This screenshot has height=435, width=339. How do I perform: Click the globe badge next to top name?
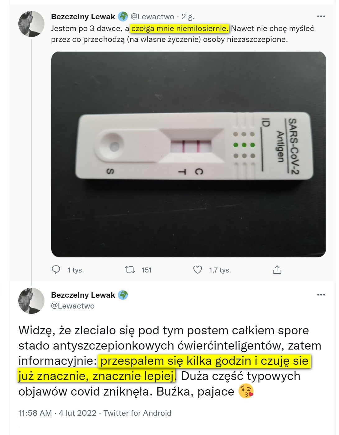pyautogui.click(x=123, y=16)
